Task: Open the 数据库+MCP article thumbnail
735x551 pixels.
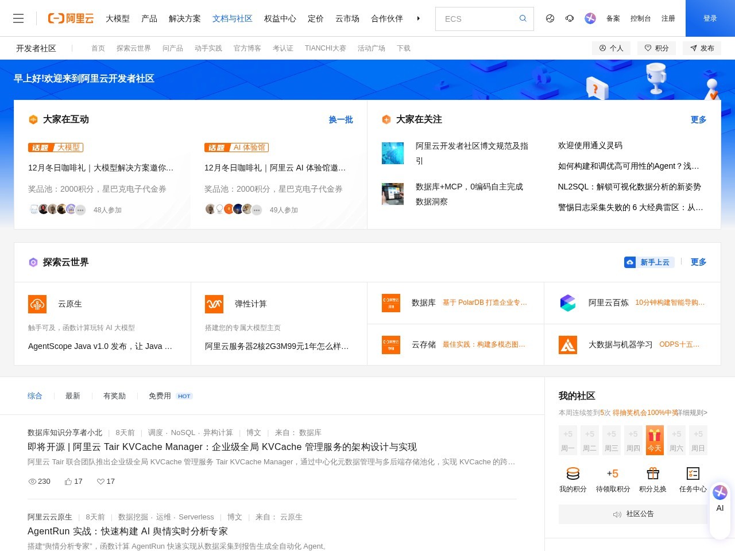Action: coord(393,194)
